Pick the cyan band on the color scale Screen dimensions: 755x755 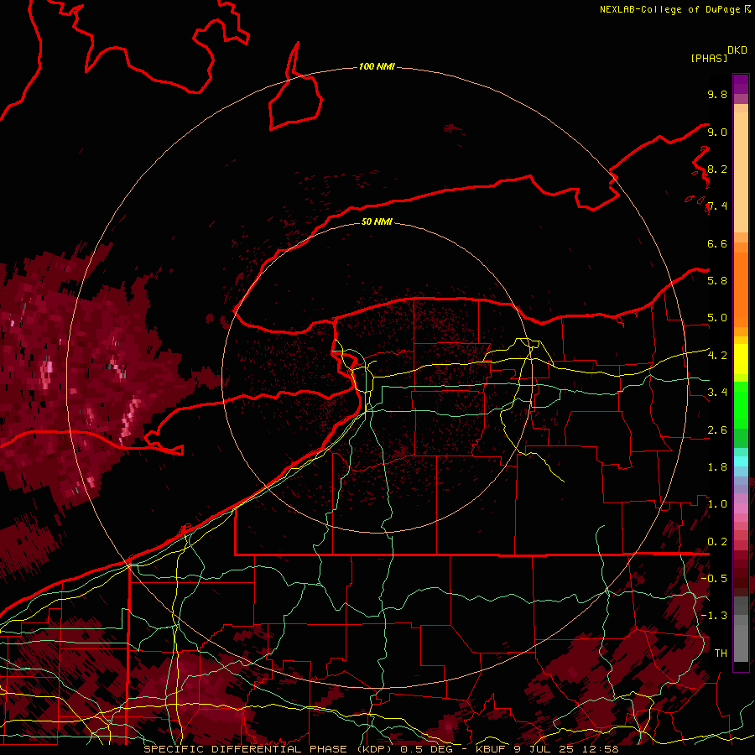coord(741,461)
